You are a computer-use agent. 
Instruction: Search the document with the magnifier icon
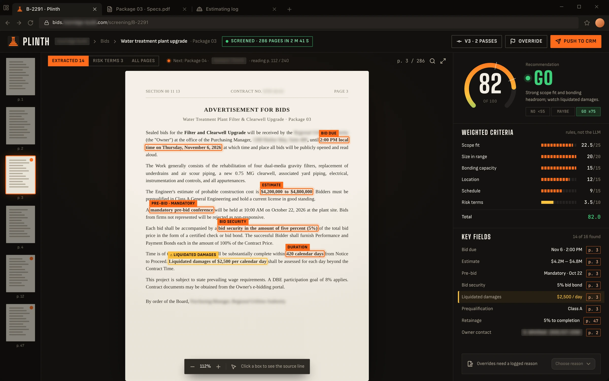(432, 61)
